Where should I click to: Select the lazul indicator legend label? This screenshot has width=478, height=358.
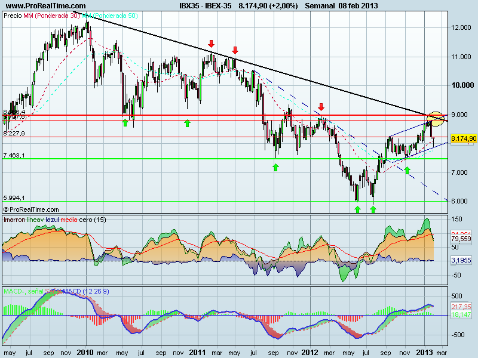click(x=52, y=220)
